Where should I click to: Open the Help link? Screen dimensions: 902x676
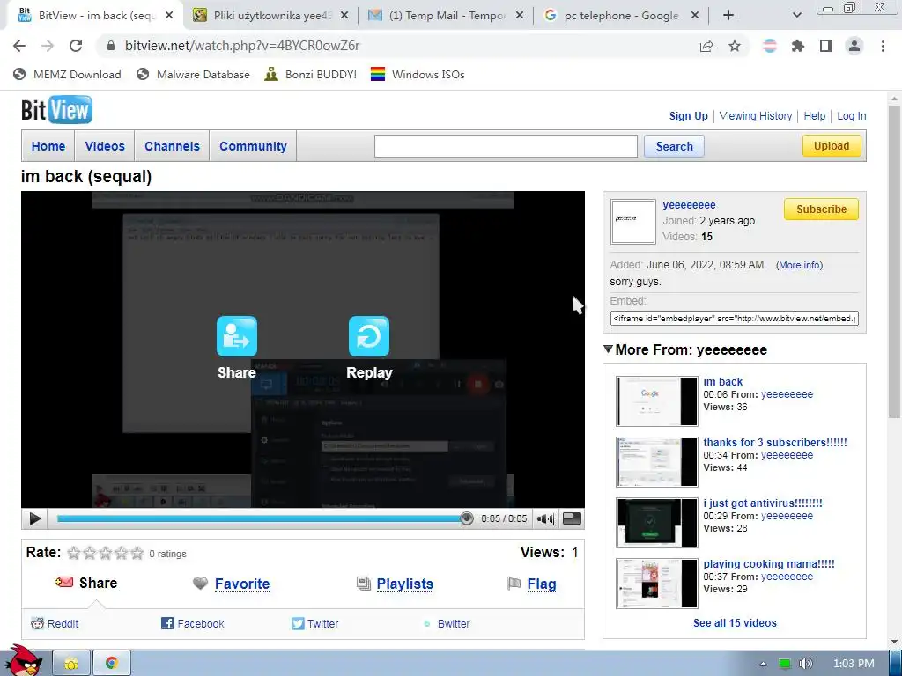[814, 115]
